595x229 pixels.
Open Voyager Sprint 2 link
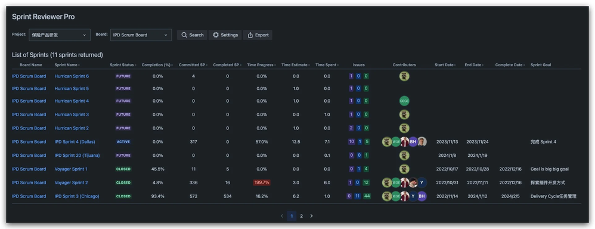71,182
